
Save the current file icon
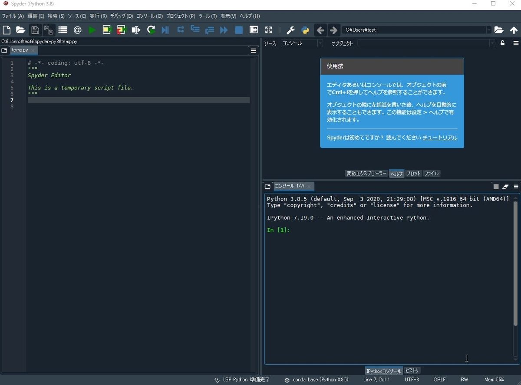click(x=35, y=30)
